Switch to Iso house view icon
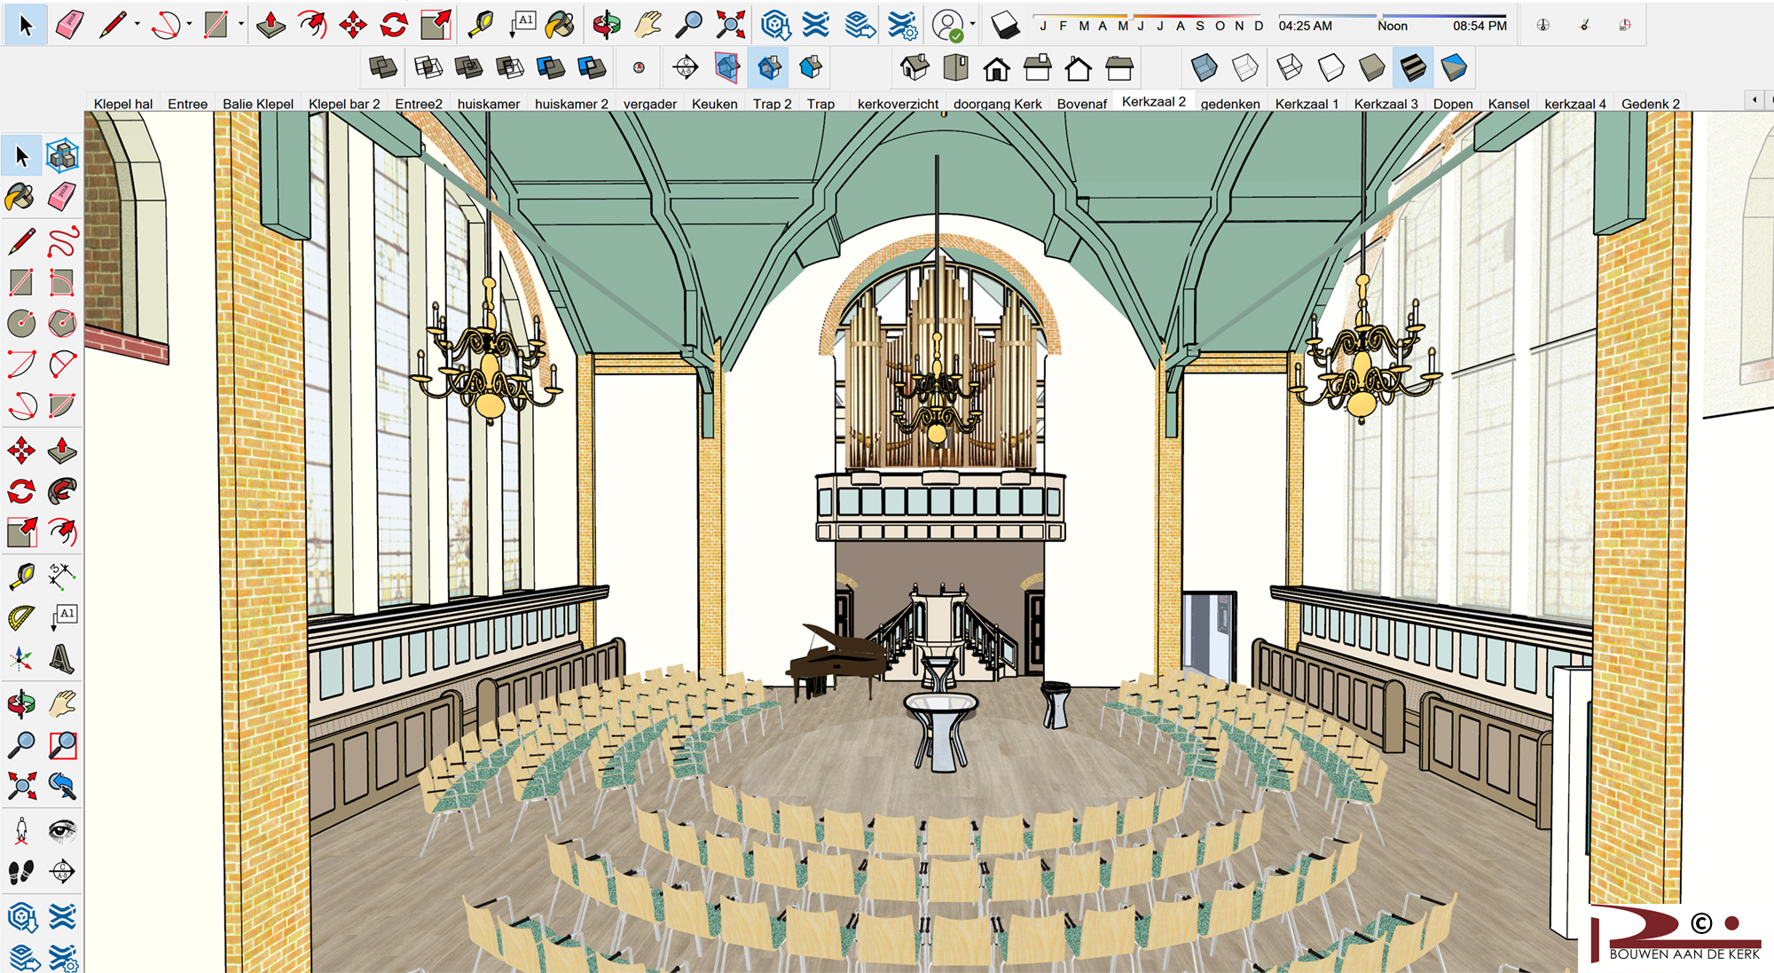The height and width of the screenshot is (973, 1774). [x=914, y=67]
